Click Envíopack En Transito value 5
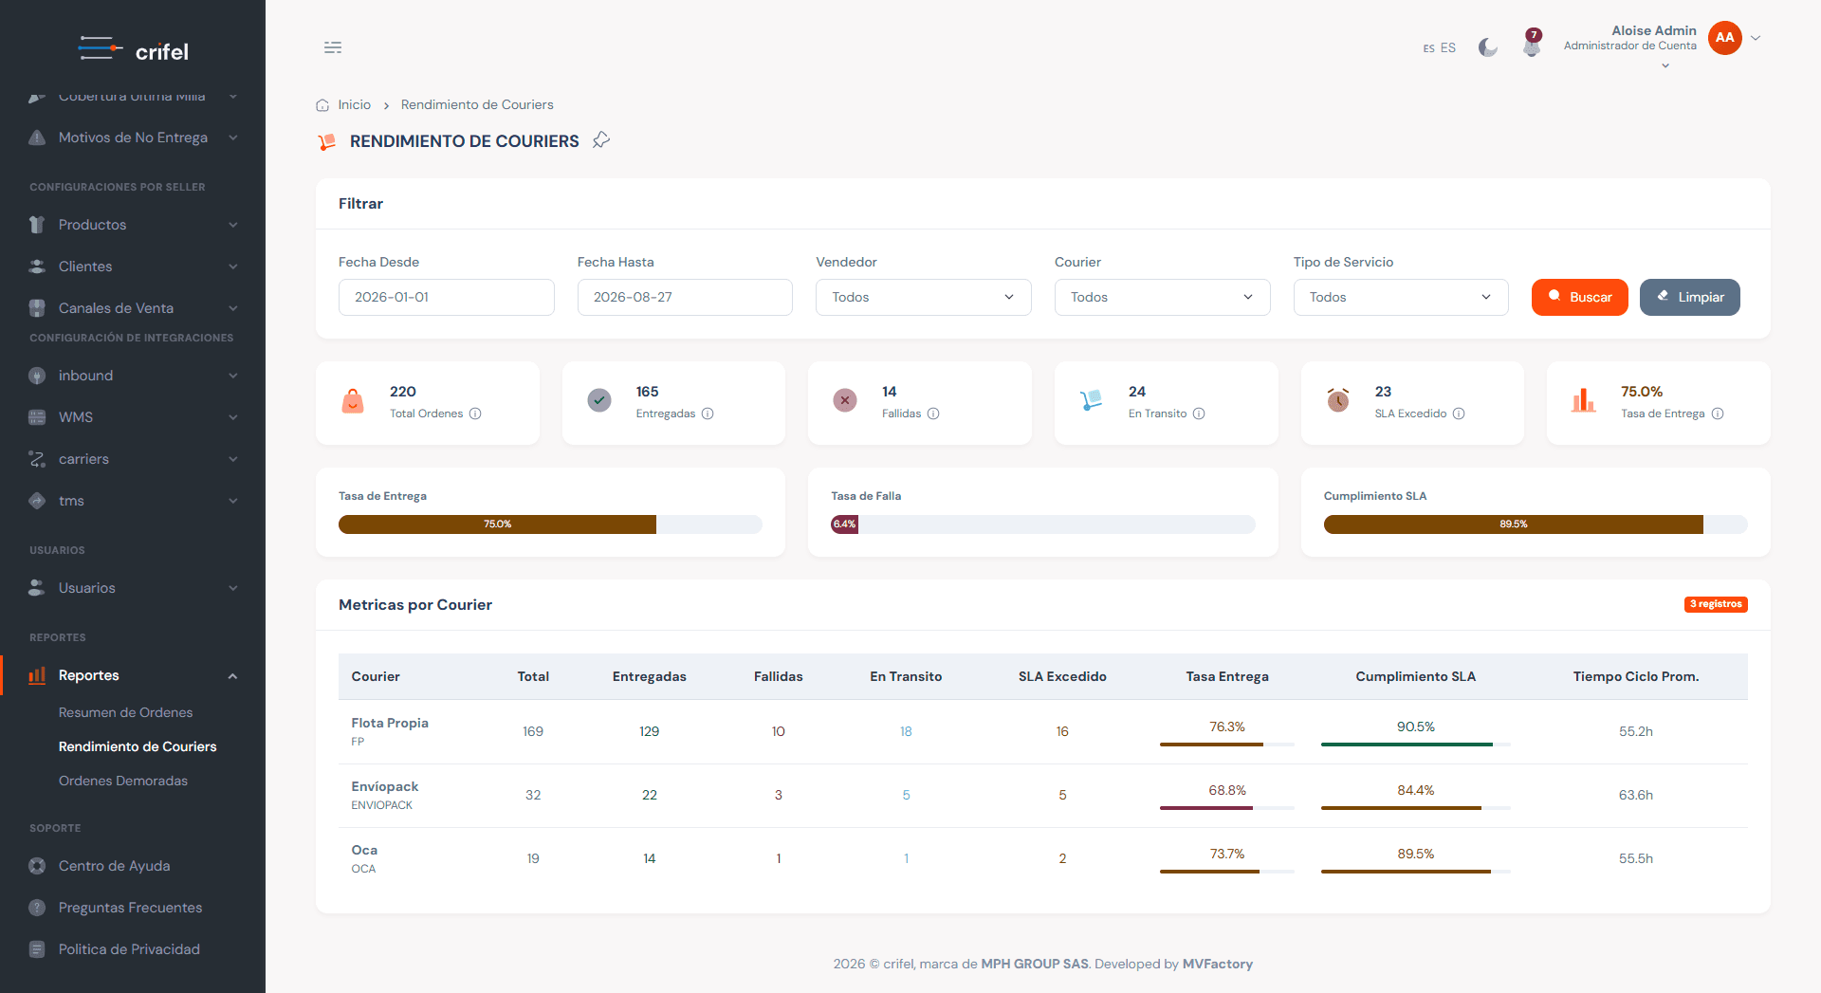Image resolution: width=1821 pixels, height=993 pixels. (x=906, y=795)
